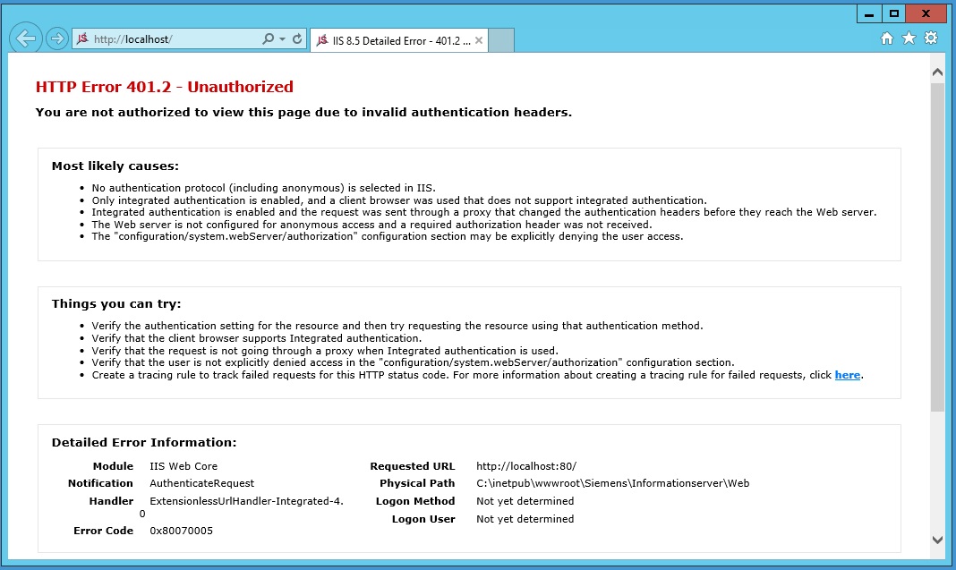This screenshot has width=956, height=570.
Task: Refresh the page with the reload icon
Action: pyautogui.click(x=297, y=39)
